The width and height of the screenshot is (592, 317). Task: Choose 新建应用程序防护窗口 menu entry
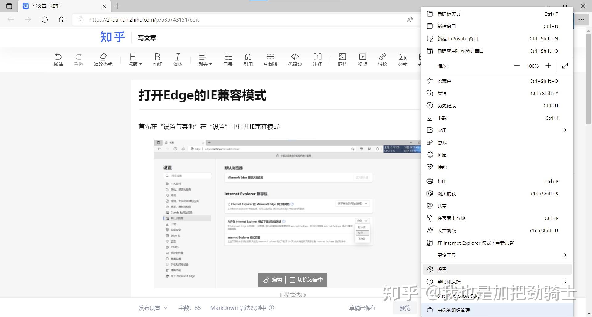(x=497, y=51)
